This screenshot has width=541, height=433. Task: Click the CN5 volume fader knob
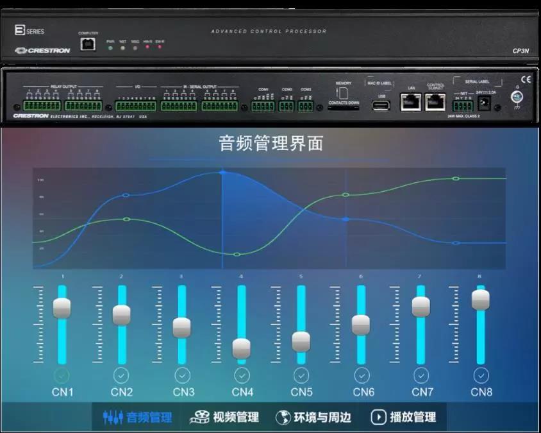click(301, 342)
